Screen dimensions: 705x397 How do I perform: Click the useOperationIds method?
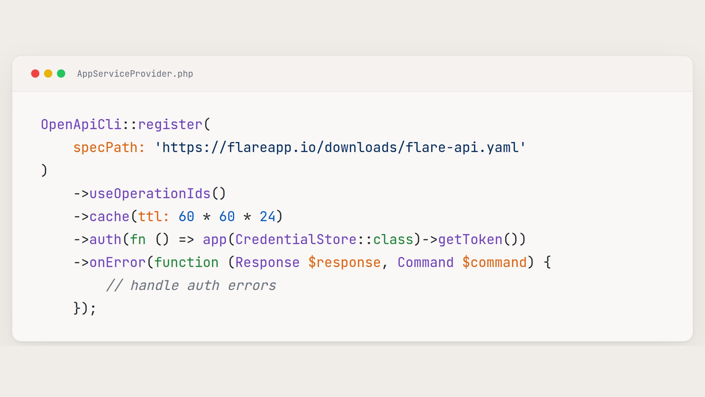pyautogui.click(x=150, y=194)
